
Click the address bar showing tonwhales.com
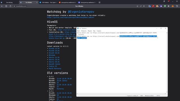(21, 6)
